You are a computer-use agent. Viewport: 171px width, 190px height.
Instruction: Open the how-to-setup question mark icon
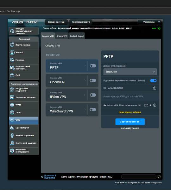[155, 88]
